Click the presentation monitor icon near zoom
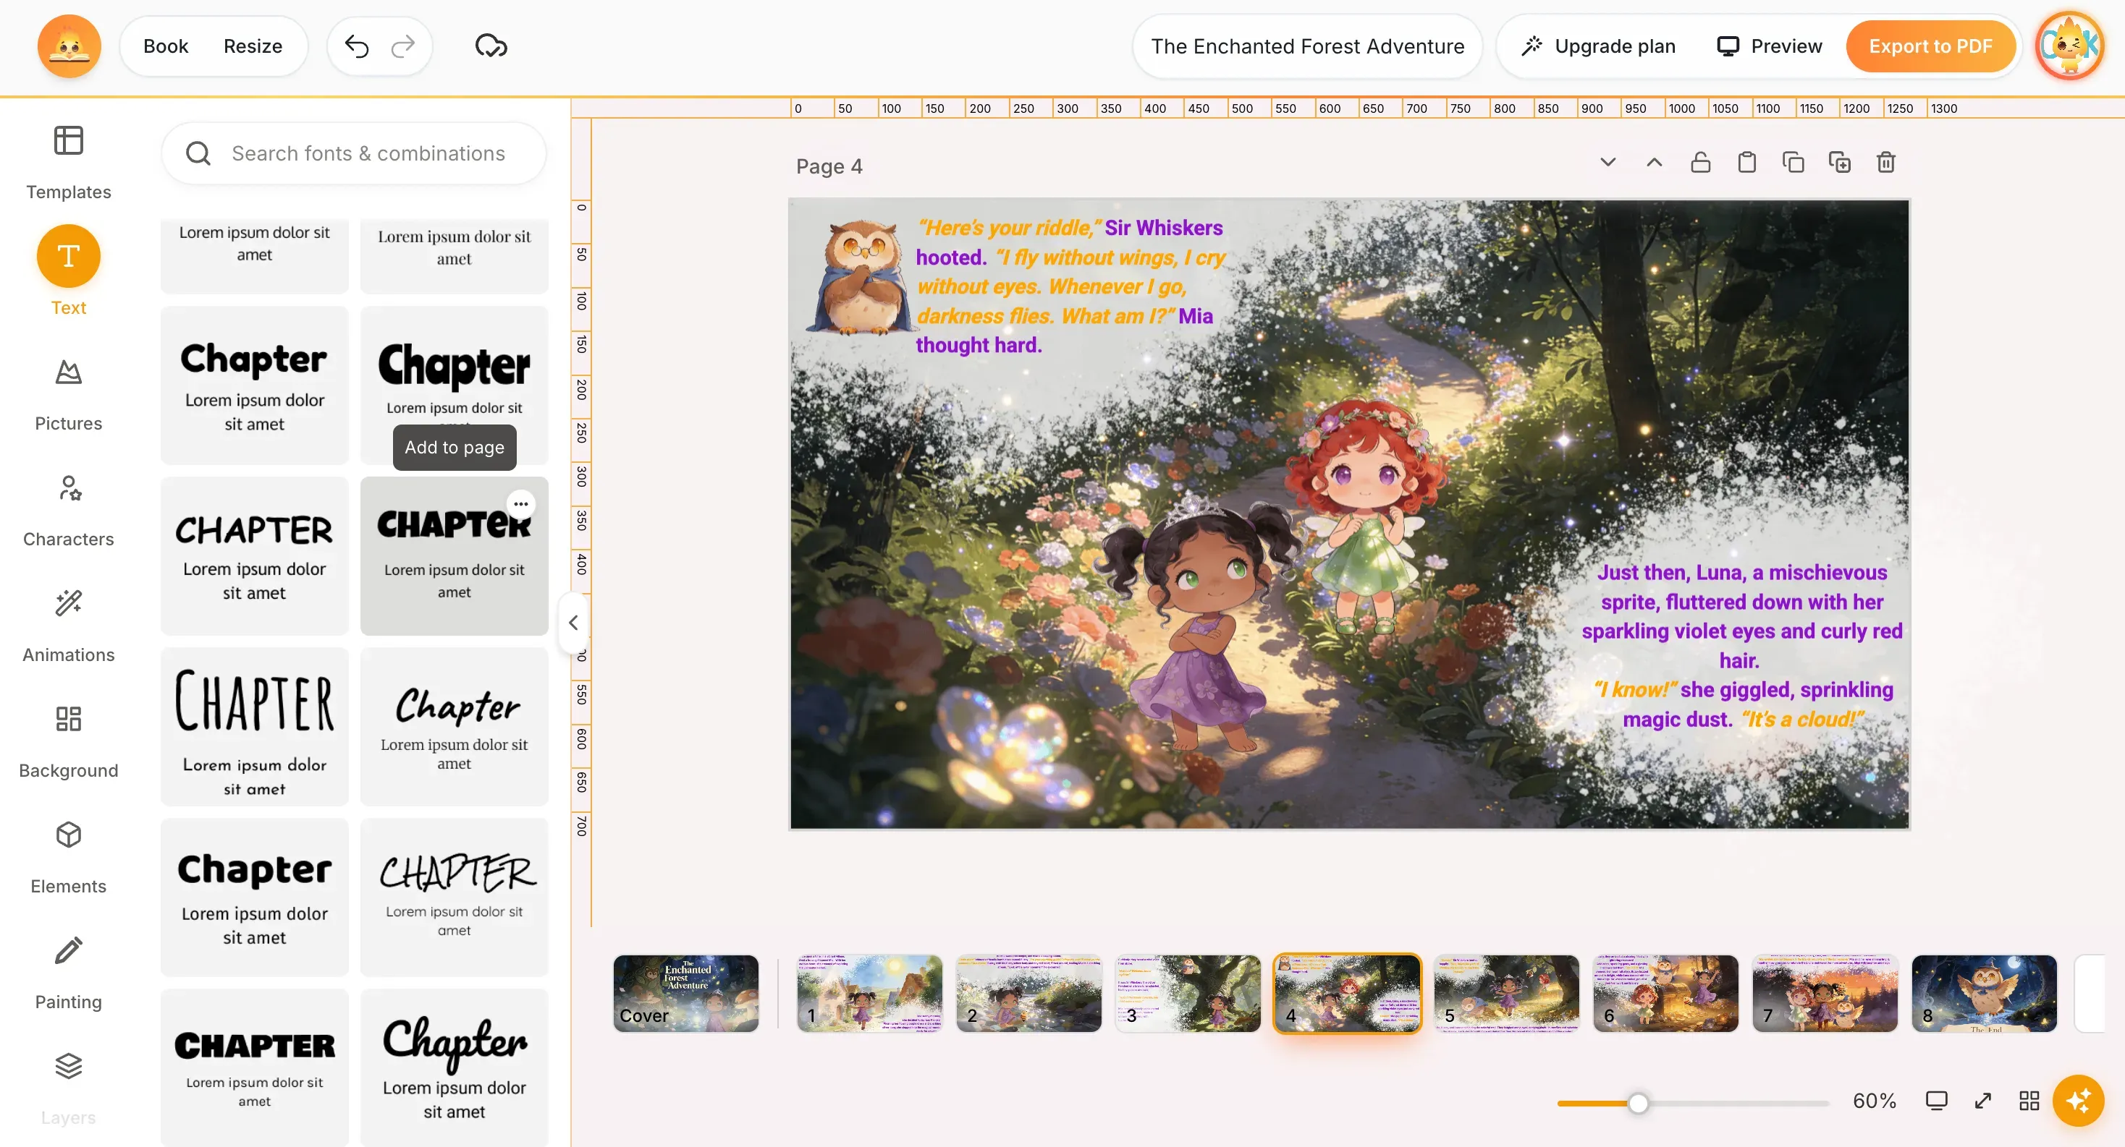Image resolution: width=2125 pixels, height=1147 pixels. coord(1936,1100)
